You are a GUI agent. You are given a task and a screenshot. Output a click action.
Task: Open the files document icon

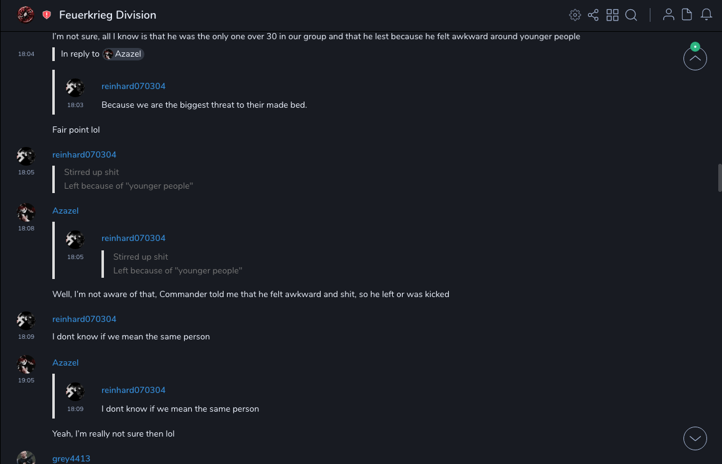pyautogui.click(x=687, y=15)
